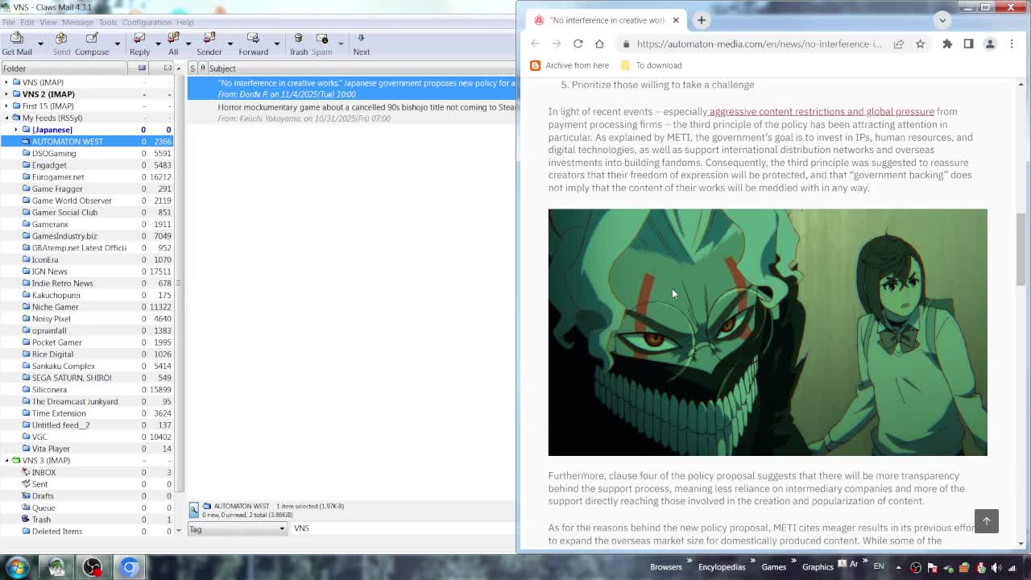Open the Chrome extensions puzzle icon
1031x580 pixels.
tap(947, 43)
